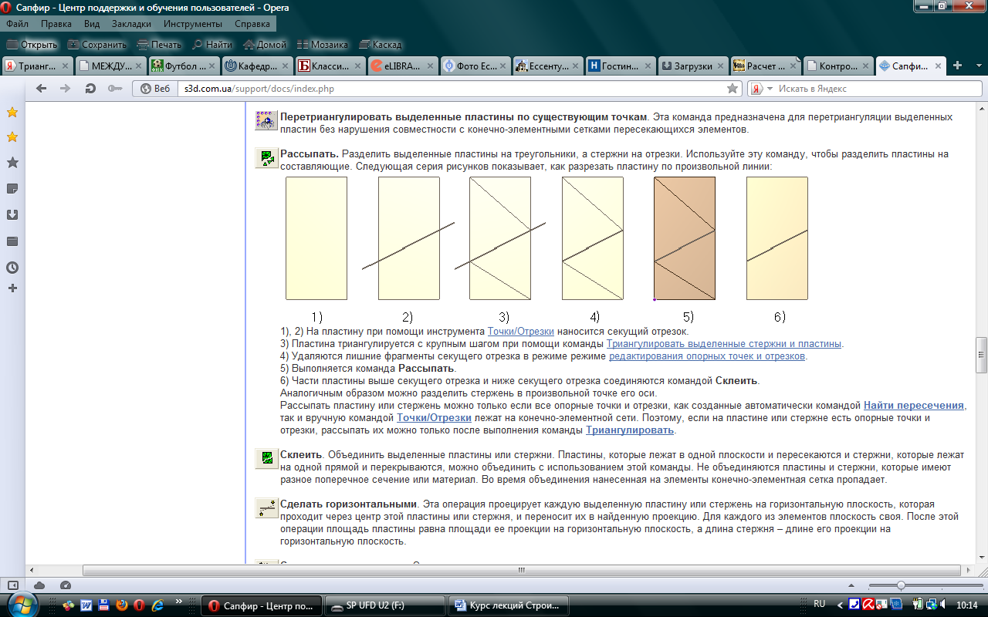Click the Печать toolbar button

click(x=158, y=45)
